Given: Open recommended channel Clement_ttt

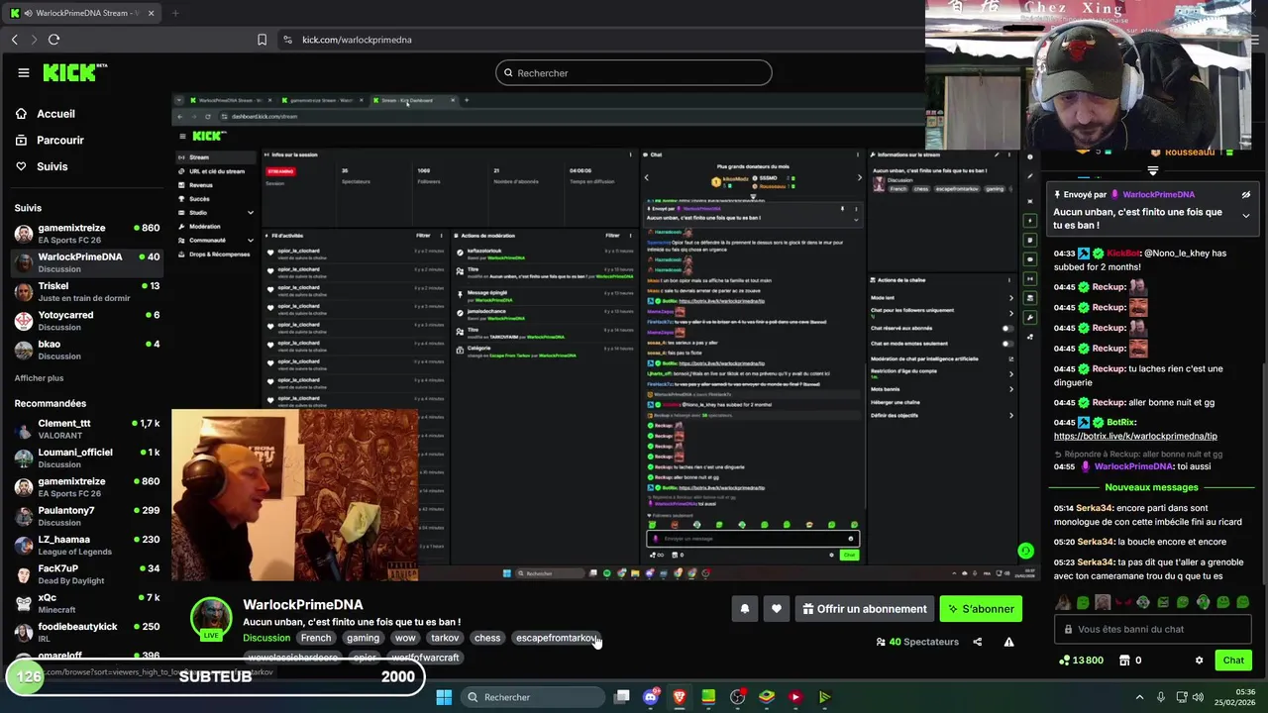Looking at the screenshot, I should click(x=87, y=429).
